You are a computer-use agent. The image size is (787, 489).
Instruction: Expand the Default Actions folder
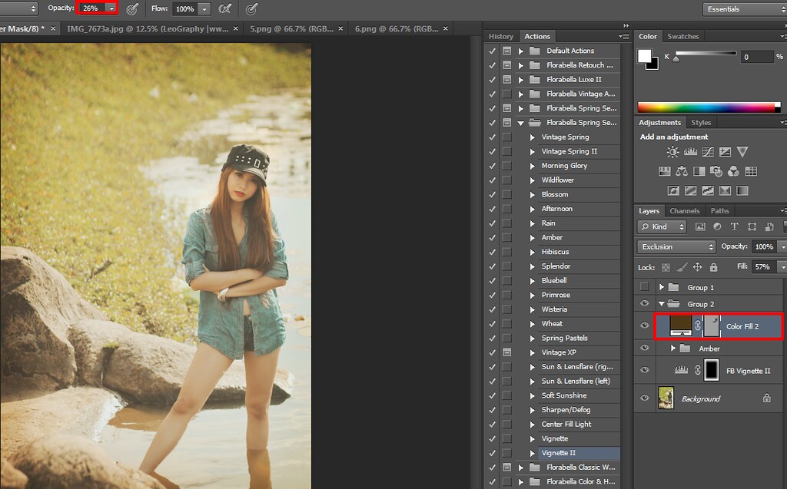tap(520, 51)
